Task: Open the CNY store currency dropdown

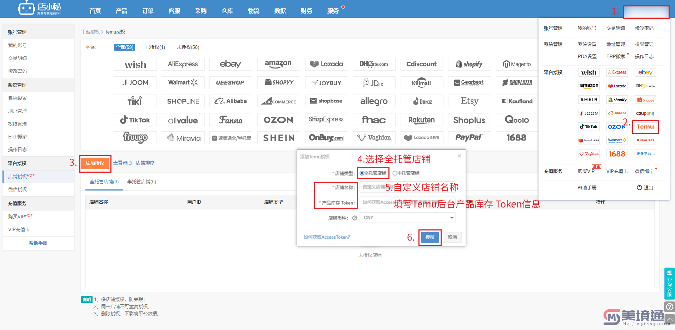Action: (407, 218)
